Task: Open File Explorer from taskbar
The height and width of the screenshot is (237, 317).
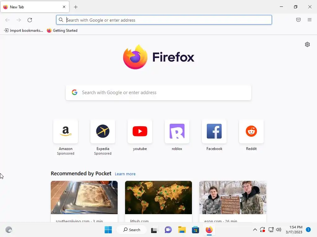Action: pos(182,230)
